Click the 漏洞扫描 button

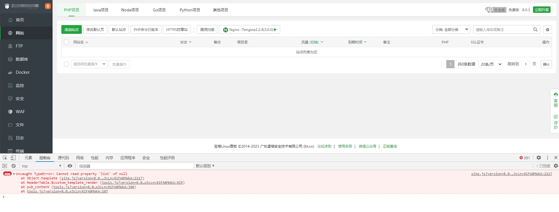207,29
